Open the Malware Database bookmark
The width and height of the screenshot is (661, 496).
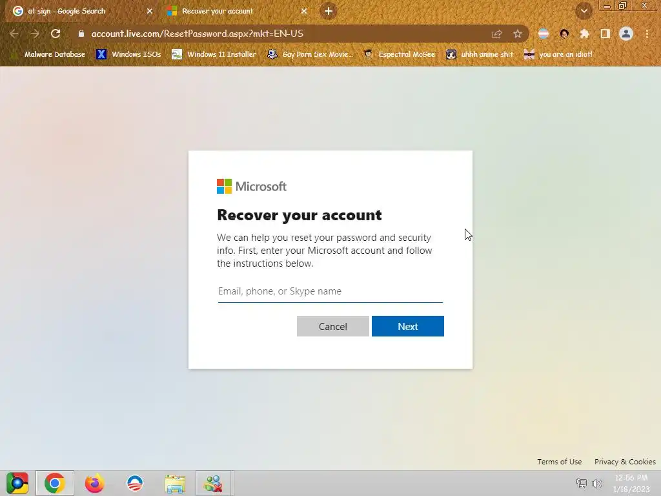tap(48, 54)
